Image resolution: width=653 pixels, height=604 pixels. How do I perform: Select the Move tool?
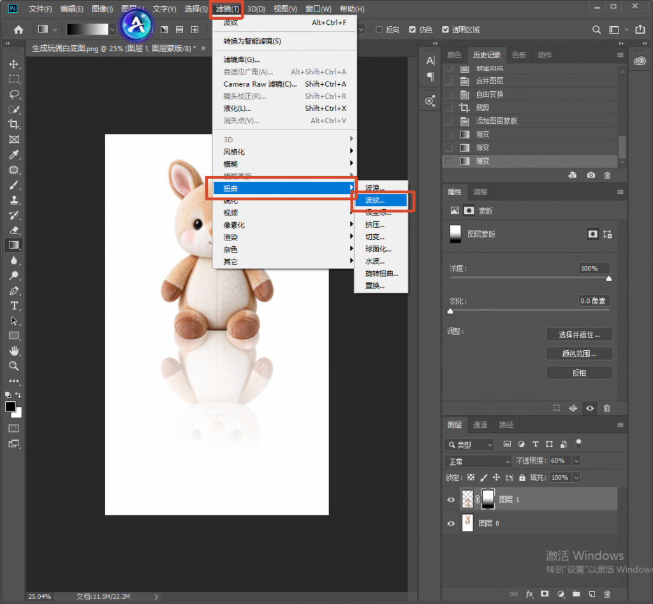point(14,64)
